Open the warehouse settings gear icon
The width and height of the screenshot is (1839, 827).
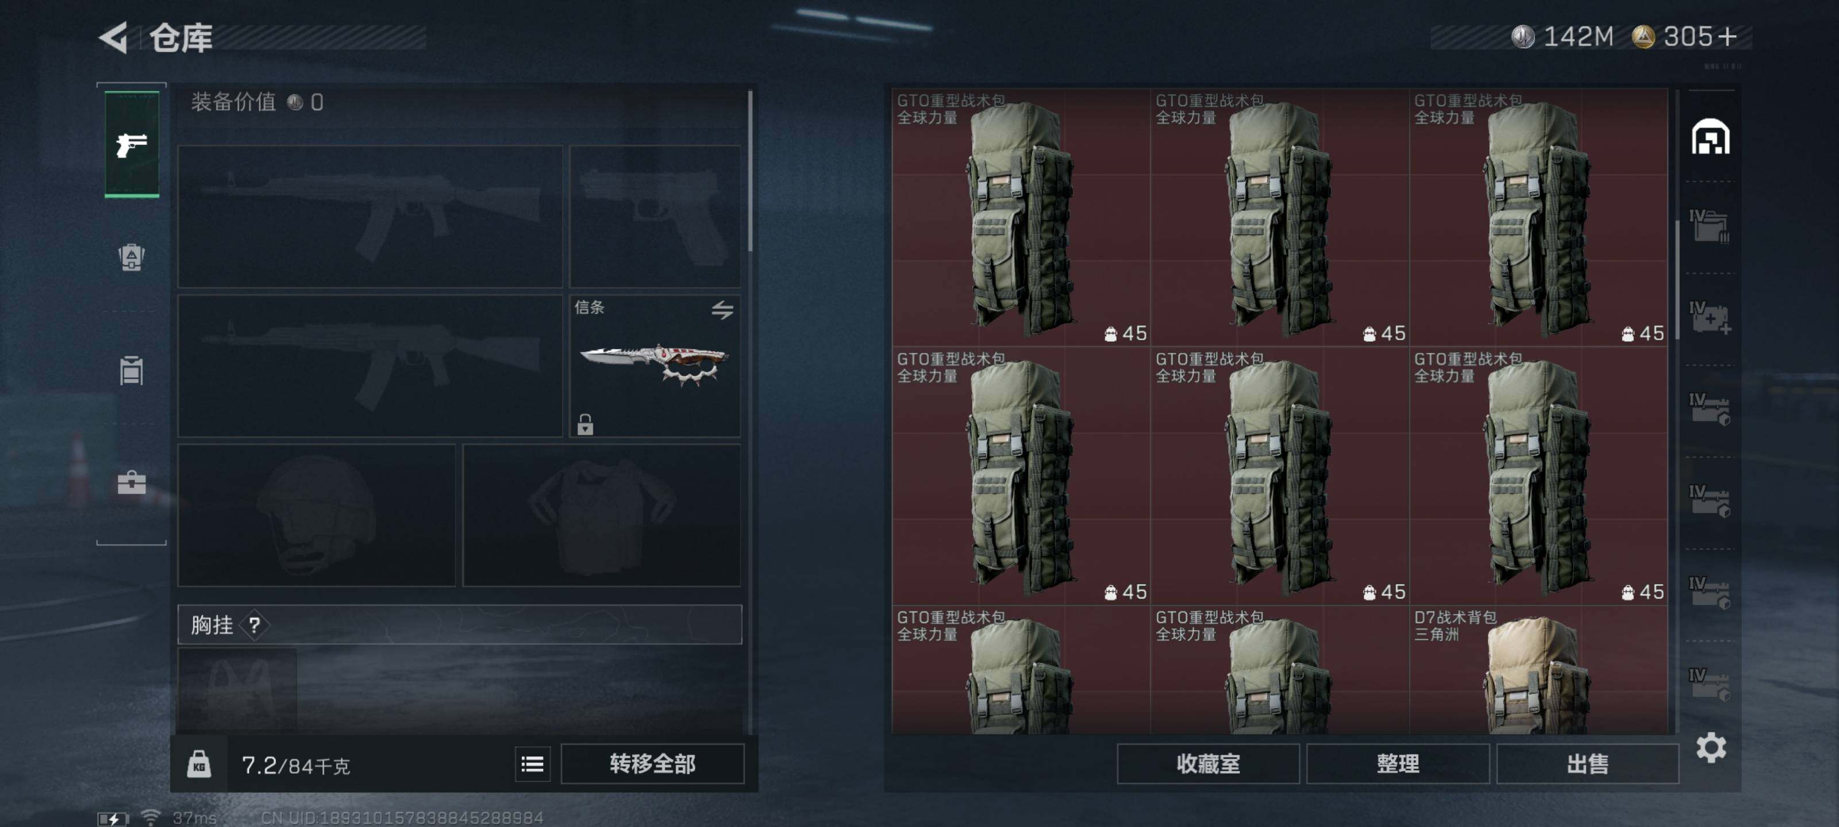click(1710, 748)
